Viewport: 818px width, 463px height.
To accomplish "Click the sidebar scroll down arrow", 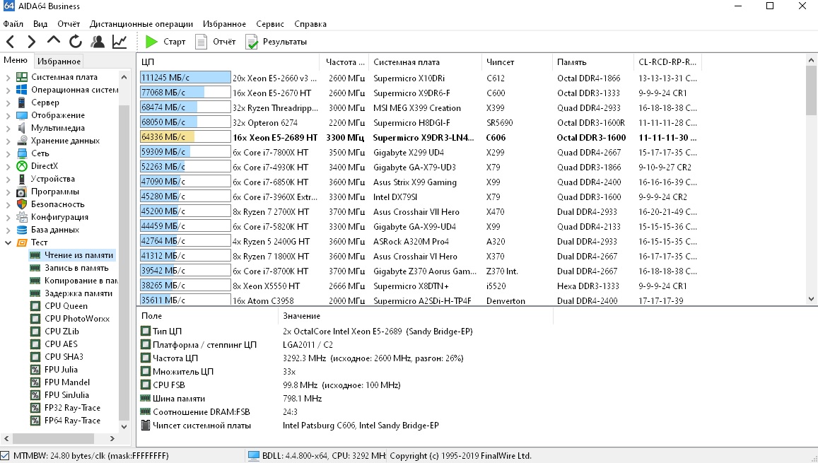I will coord(124,426).
